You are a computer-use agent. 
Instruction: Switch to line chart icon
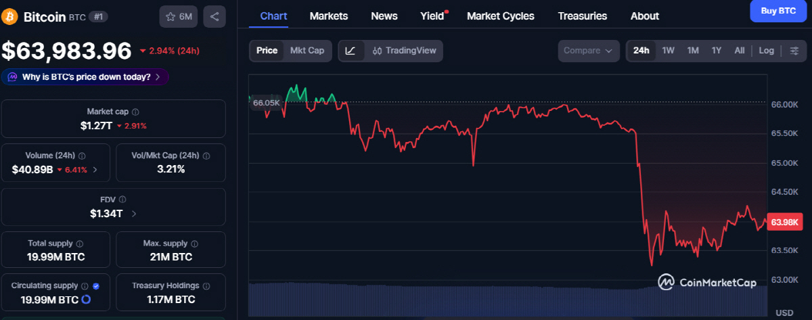click(351, 51)
